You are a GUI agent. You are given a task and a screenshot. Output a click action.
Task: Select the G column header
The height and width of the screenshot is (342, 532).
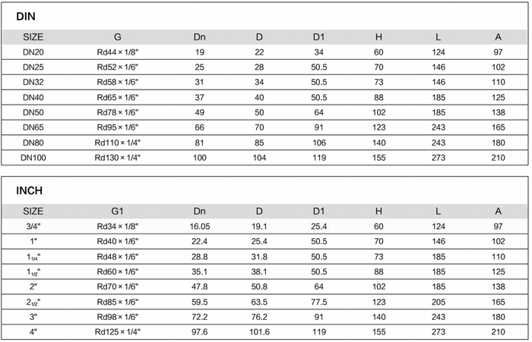tap(118, 36)
